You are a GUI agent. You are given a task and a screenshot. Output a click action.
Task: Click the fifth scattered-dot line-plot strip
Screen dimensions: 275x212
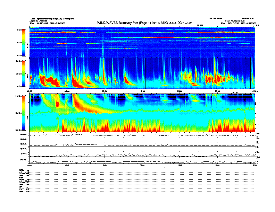142,154
